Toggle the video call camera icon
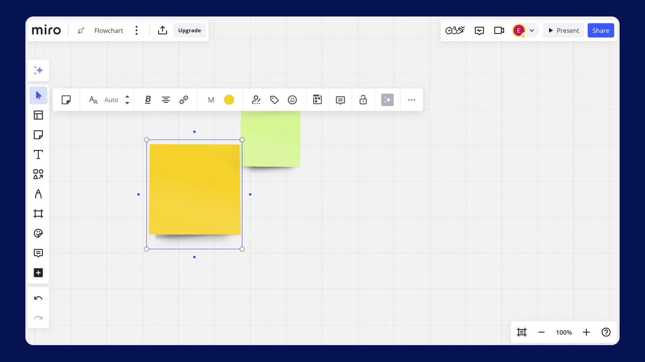Viewport: 645px width, 362px height. 499,31
